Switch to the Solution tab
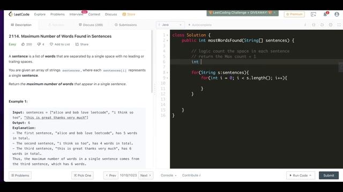The image size is (343, 192). [56, 25]
